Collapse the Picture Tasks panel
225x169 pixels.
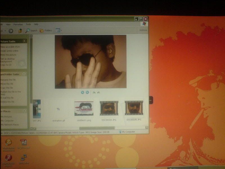24,41
